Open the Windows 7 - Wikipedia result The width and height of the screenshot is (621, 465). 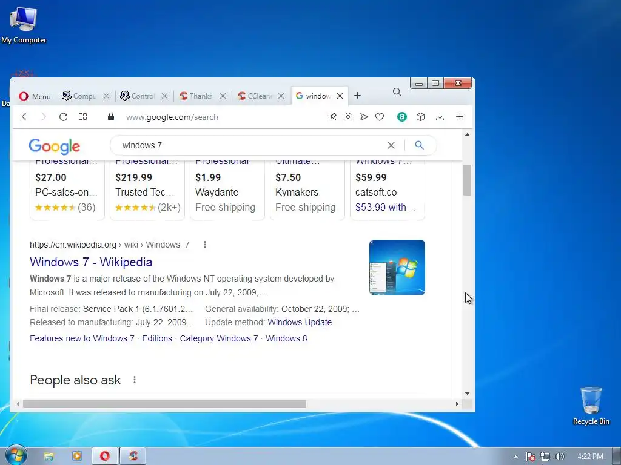tap(91, 262)
